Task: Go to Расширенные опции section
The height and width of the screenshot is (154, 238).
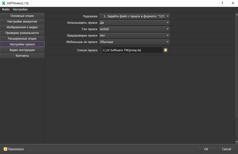Action: click(x=22, y=39)
